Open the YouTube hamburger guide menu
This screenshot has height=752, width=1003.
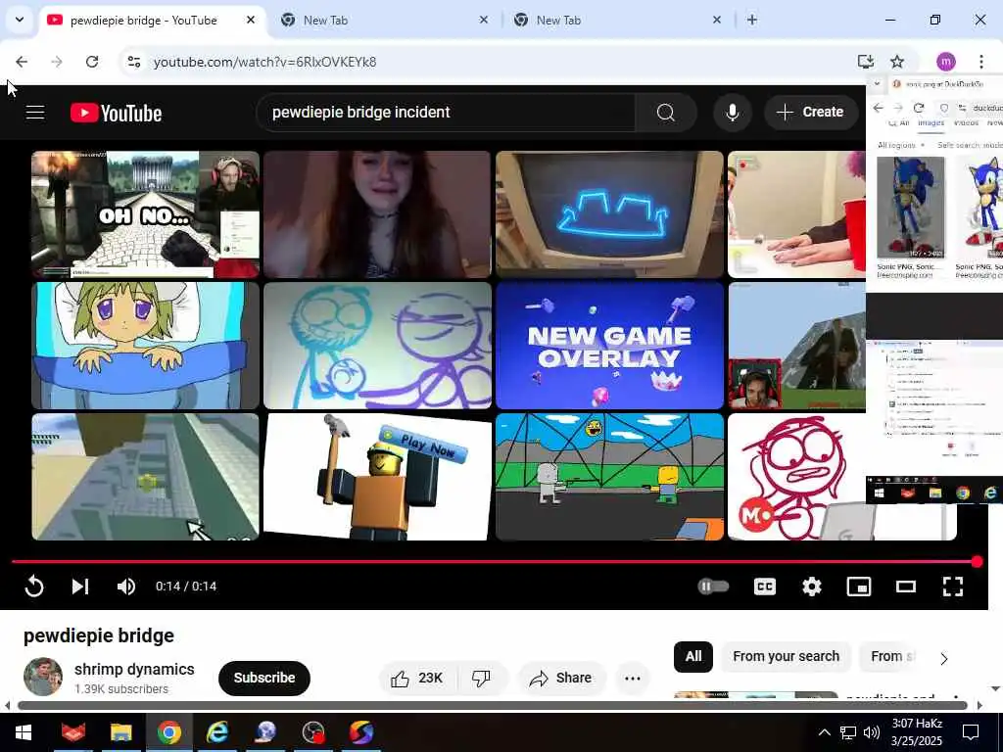[x=35, y=113]
